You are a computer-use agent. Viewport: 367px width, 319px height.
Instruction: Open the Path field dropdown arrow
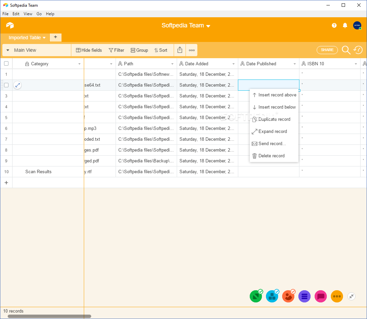pos(172,64)
